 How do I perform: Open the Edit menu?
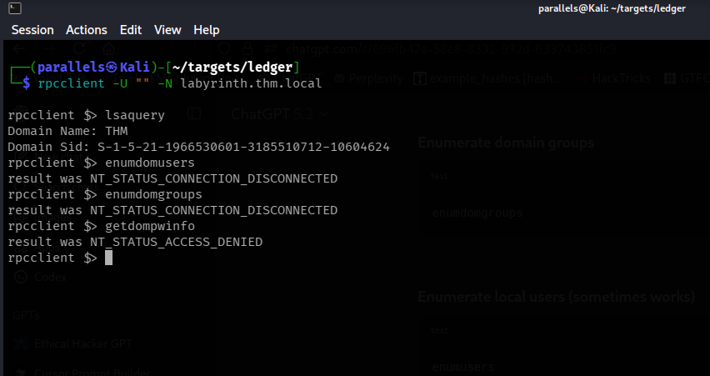[x=131, y=29]
